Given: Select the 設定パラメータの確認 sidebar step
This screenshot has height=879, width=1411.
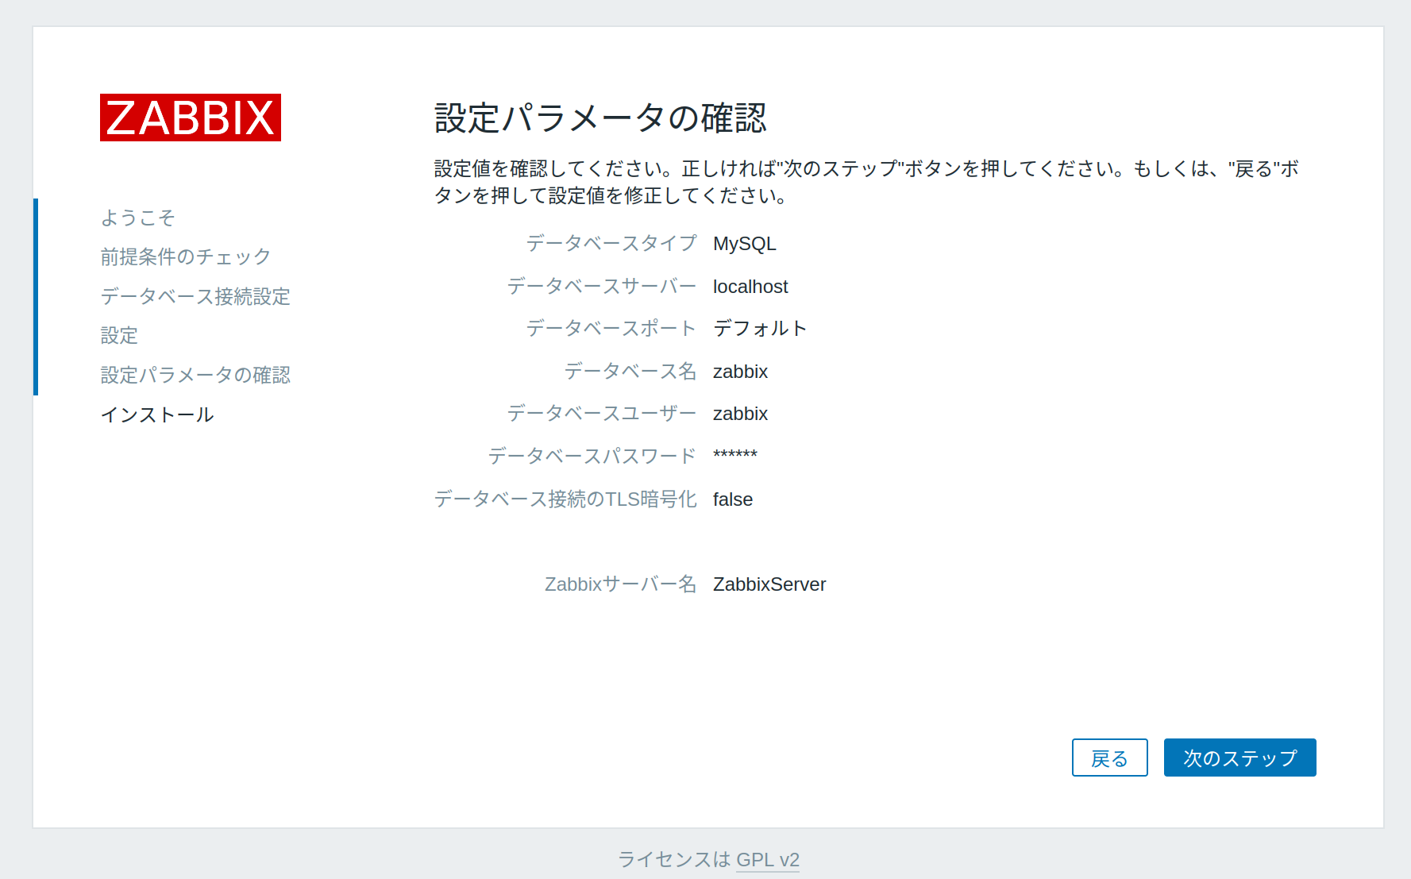Looking at the screenshot, I should (195, 375).
